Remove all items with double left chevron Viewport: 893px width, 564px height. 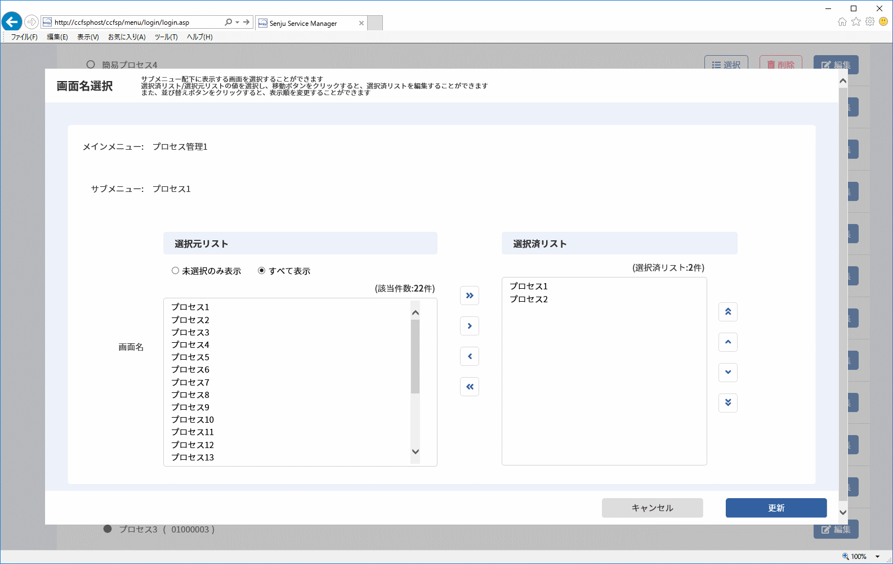tap(470, 387)
